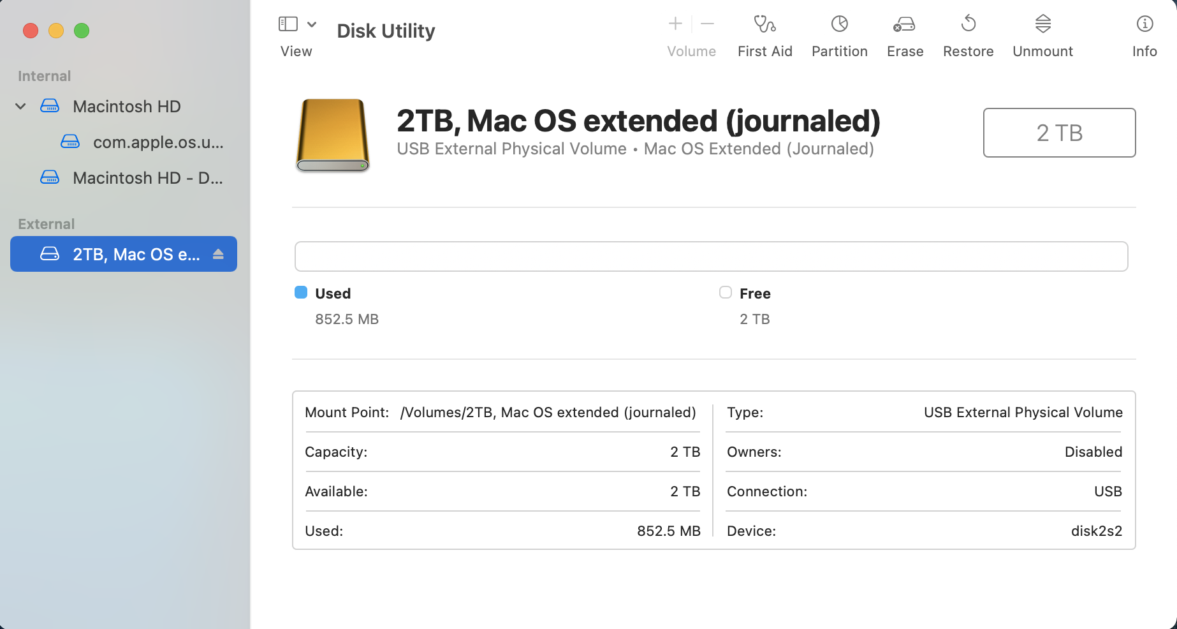Eject the 2TB external drive

(x=218, y=255)
